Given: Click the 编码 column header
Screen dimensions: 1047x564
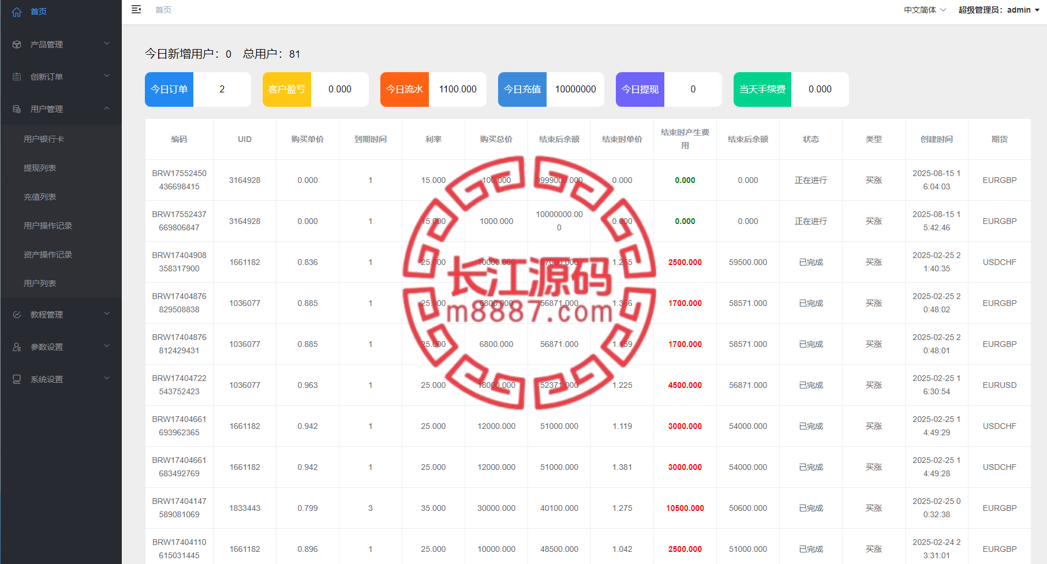Looking at the screenshot, I should 179,139.
